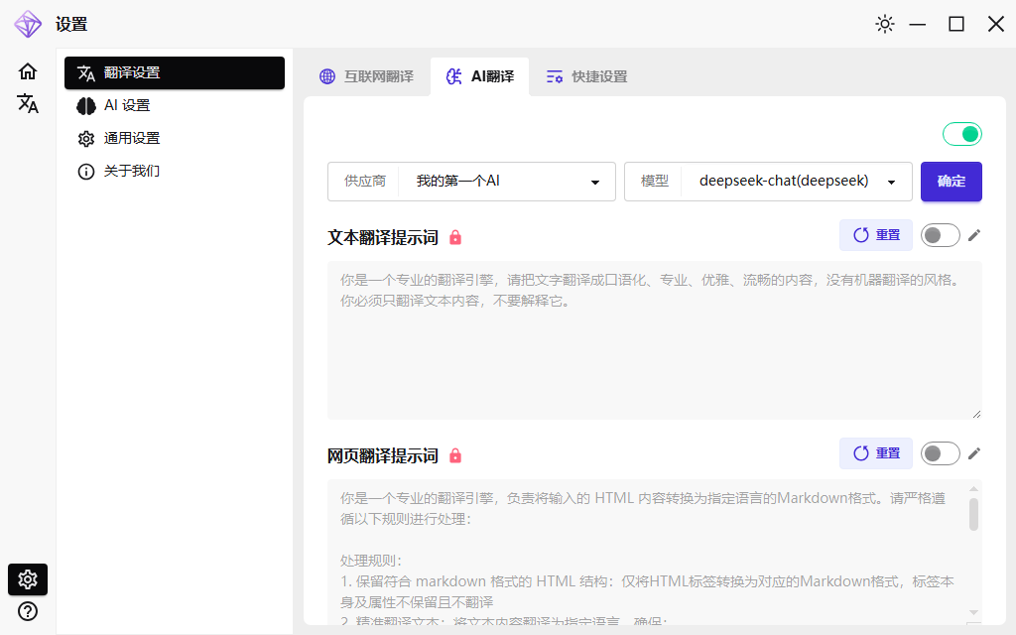Switch to the 快捷设置 tab
The image size is (1016, 635).
(x=585, y=75)
